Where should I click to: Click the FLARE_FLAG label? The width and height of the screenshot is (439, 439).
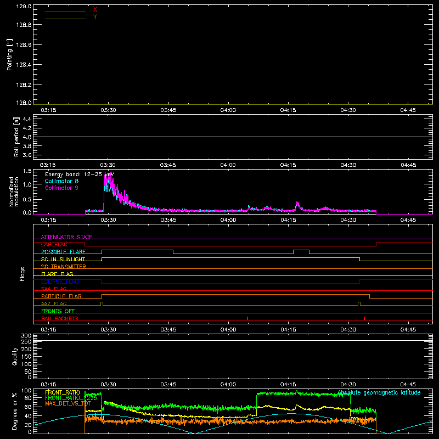57,274
